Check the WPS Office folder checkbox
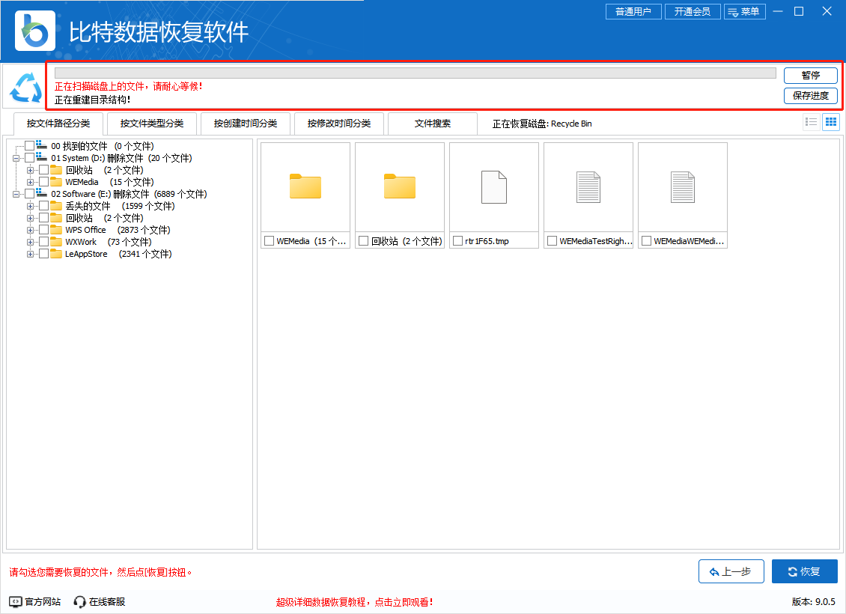The height and width of the screenshot is (614, 846). click(44, 230)
